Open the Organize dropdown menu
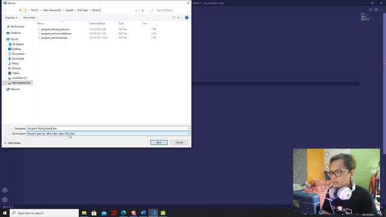 coord(11,17)
